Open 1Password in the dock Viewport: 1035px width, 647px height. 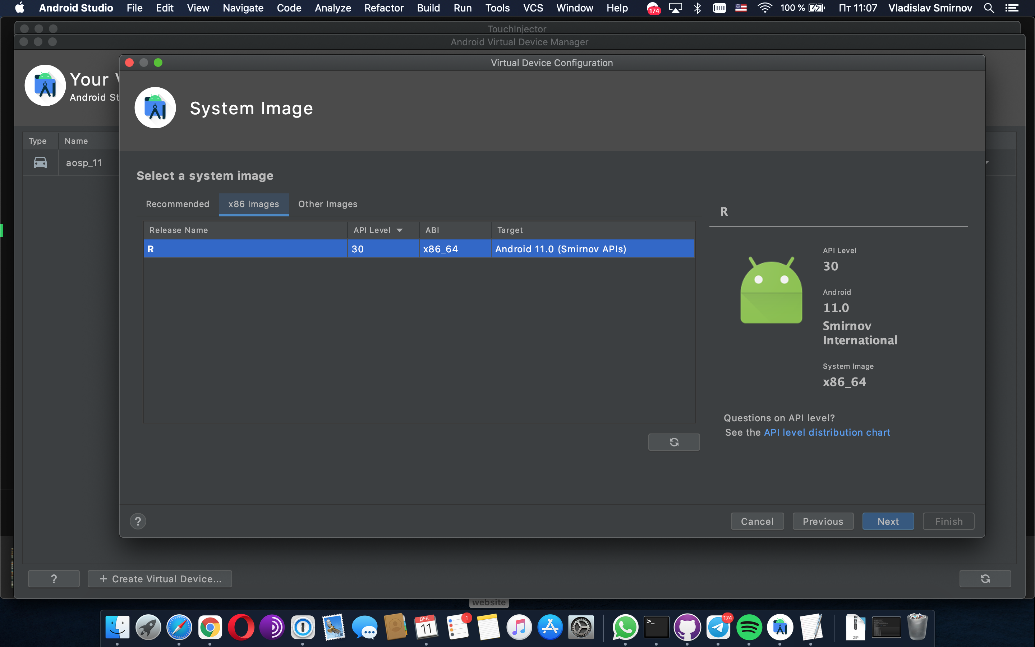click(x=303, y=628)
